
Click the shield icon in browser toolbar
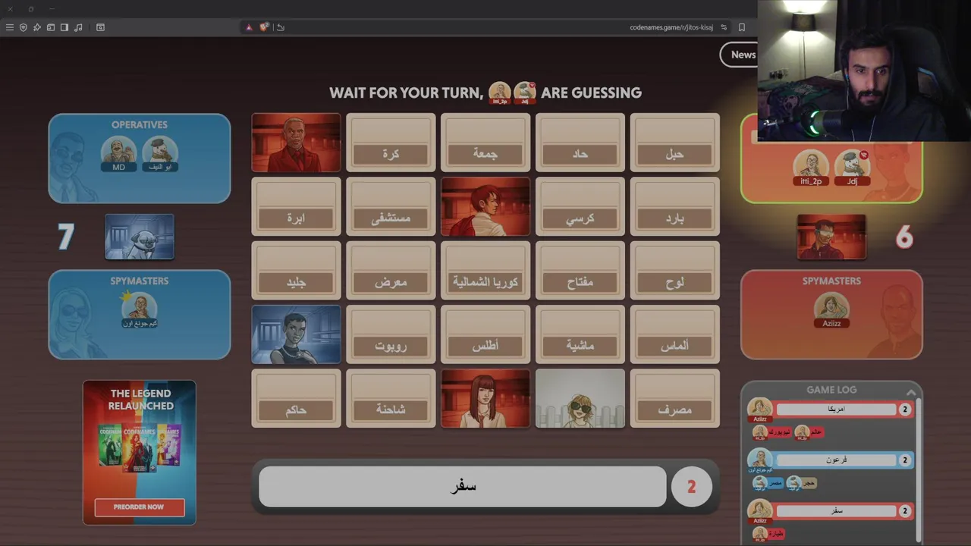[x=24, y=27]
